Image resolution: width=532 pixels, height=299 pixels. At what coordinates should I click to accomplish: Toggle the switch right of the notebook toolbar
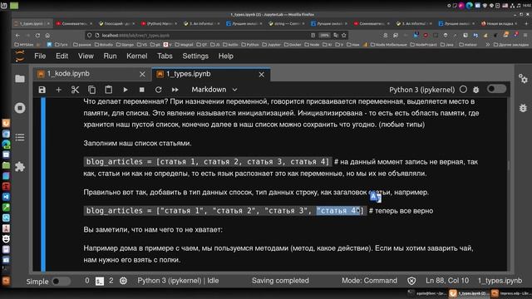(496, 89)
